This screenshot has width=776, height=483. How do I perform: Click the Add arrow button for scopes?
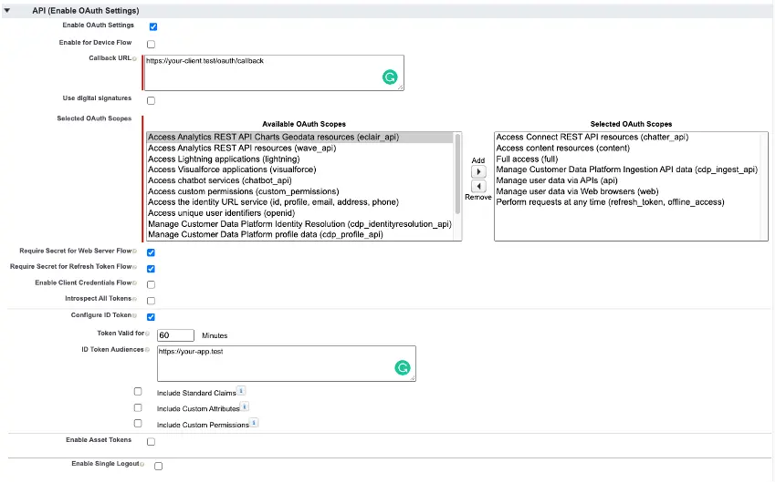(x=478, y=171)
